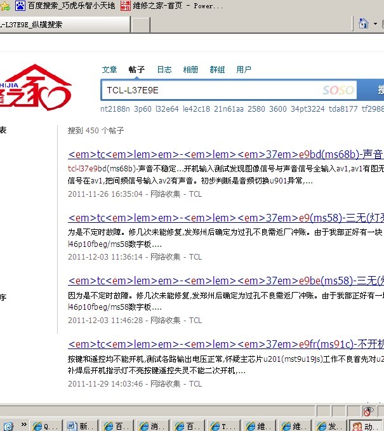Click hot keyword 3p60
This screenshot has height=431, width=384.
(143, 109)
